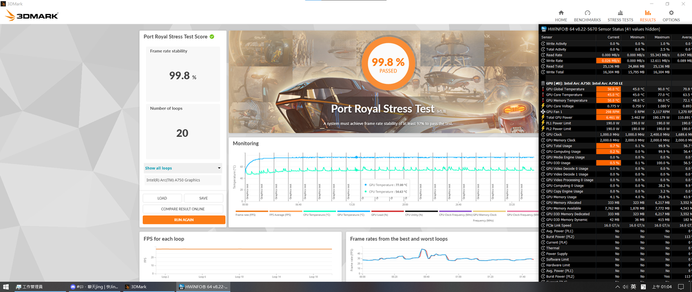Open the taskbar clock showing 01:04
692x292 pixels.
pos(662,287)
